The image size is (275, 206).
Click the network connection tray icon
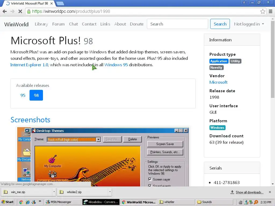[x=251, y=202]
